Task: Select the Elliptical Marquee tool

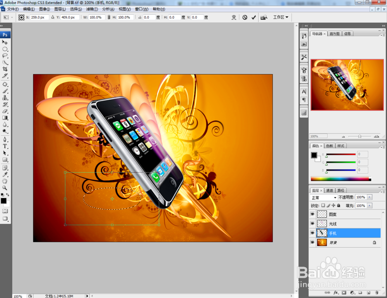Action: coord(5,49)
